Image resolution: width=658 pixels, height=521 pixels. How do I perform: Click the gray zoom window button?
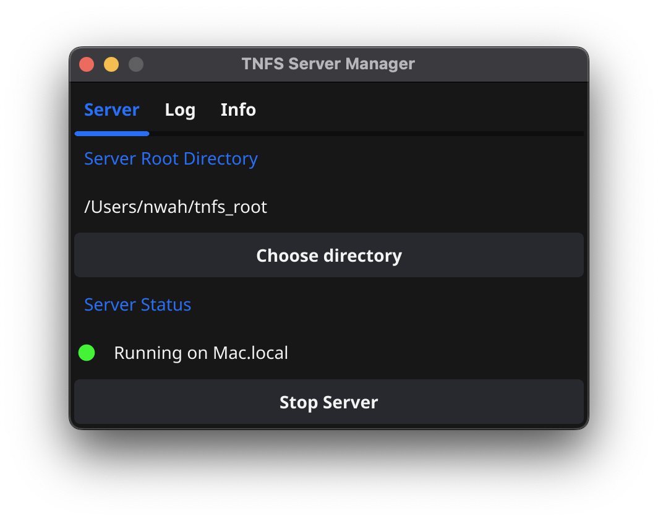pos(135,64)
